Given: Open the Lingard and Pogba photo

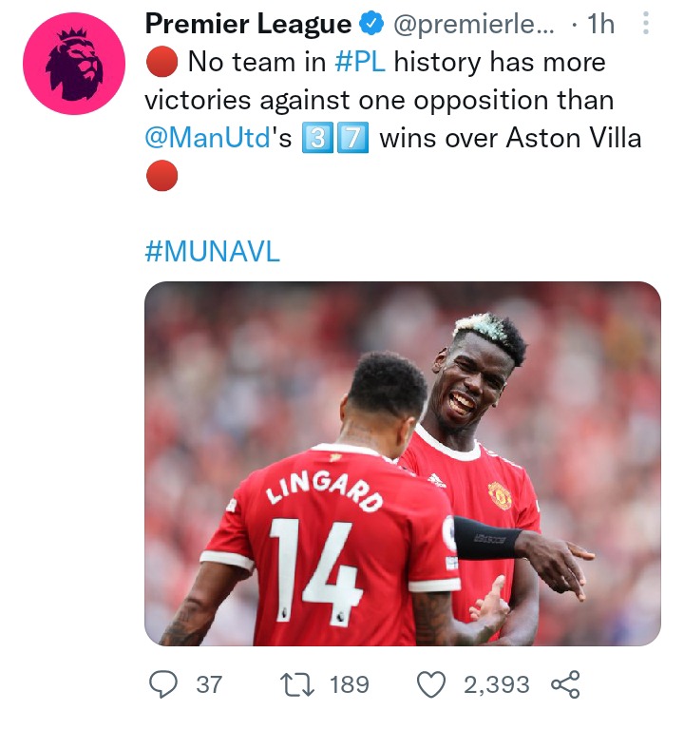Looking at the screenshot, I should coord(403,464).
